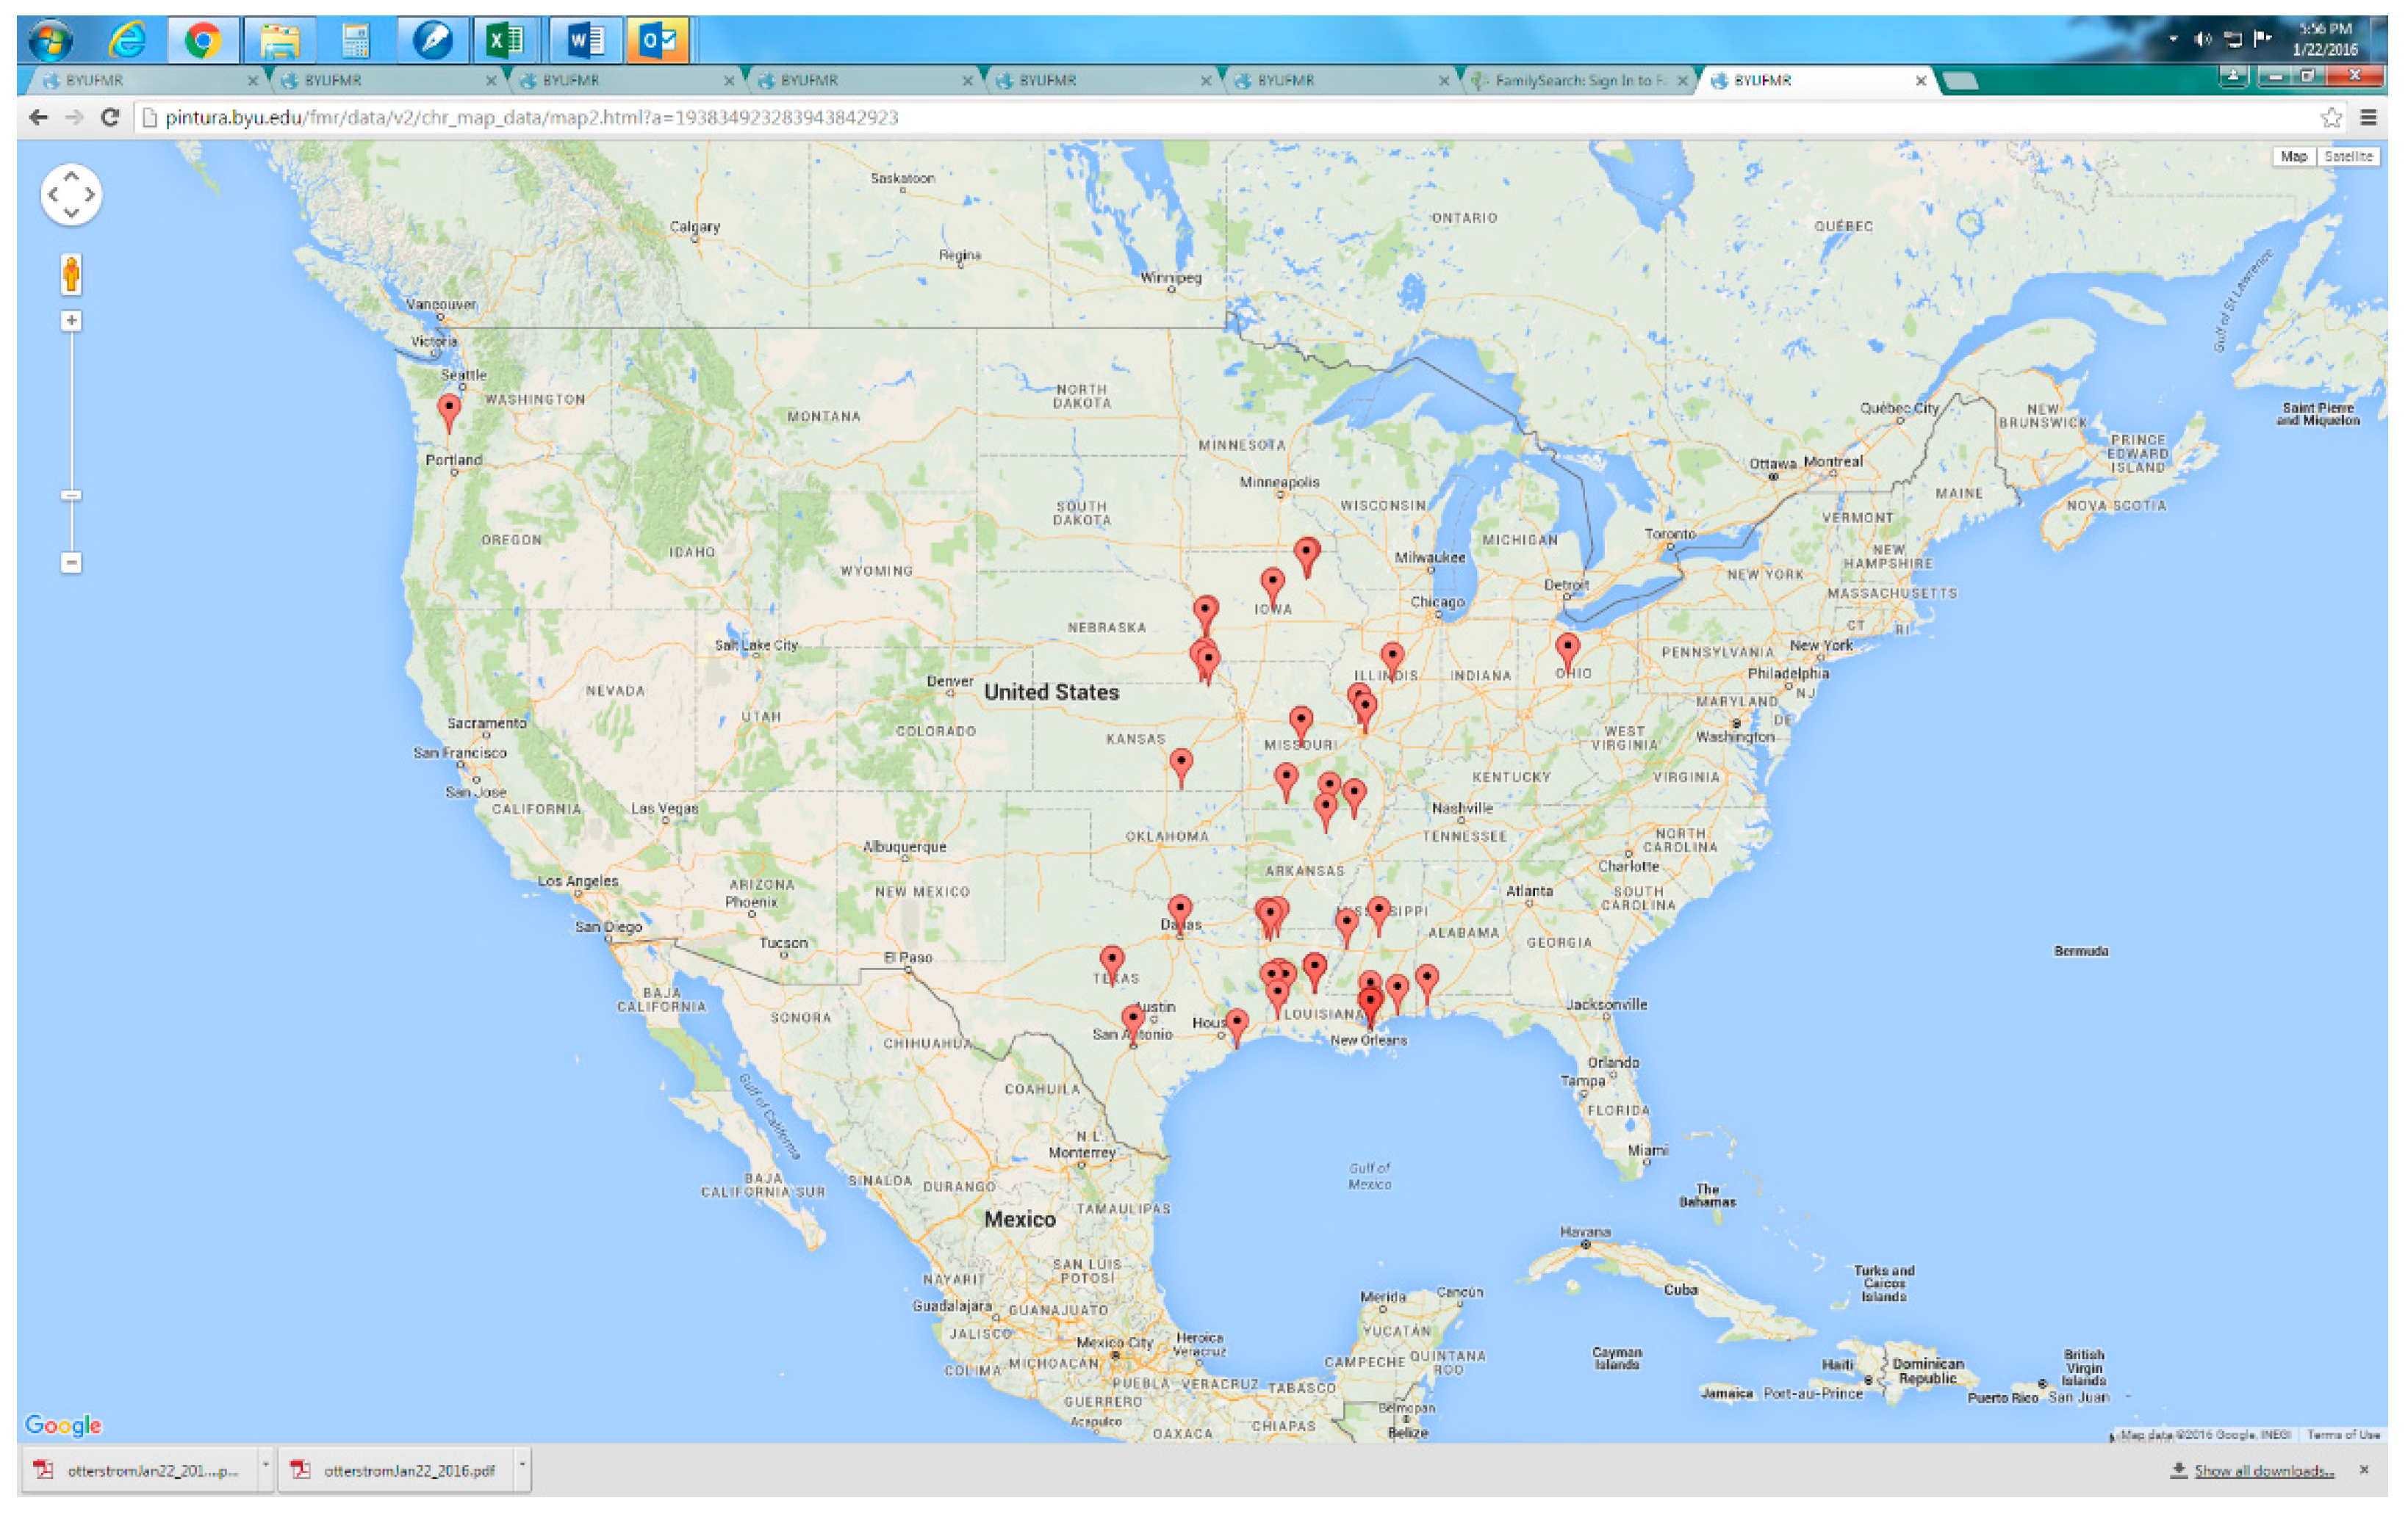
Task: Click the map zoom out minus button
Action: coord(71,562)
